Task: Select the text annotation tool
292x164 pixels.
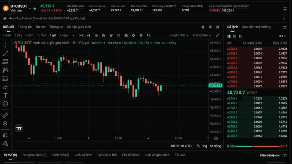Action: (x=6, y=95)
